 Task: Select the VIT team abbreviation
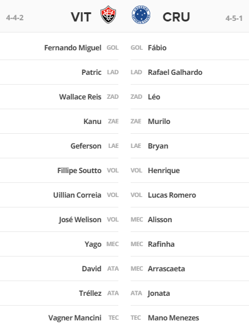81,17
